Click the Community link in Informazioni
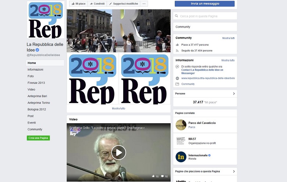This screenshot has width=287, height=182. 188,84
